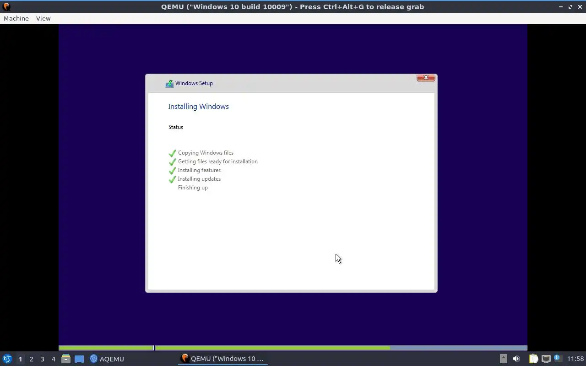Viewport: 586px width, 366px height.
Task: Click the checkmark beside 'Installing features'
Action: [172, 171]
